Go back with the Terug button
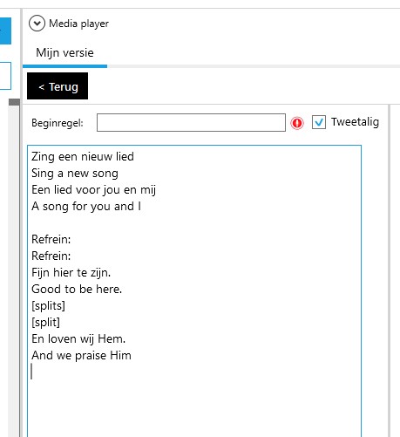 [58, 86]
